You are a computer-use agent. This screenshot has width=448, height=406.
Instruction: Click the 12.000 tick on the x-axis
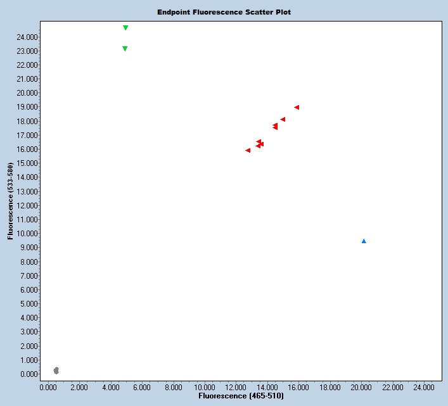click(236, 387)
